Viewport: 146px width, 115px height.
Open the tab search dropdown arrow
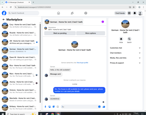coord(2,2)
